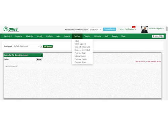Open Everyday To-do gadget options icon
Screen dimensions: 168x126
[41, 55]
